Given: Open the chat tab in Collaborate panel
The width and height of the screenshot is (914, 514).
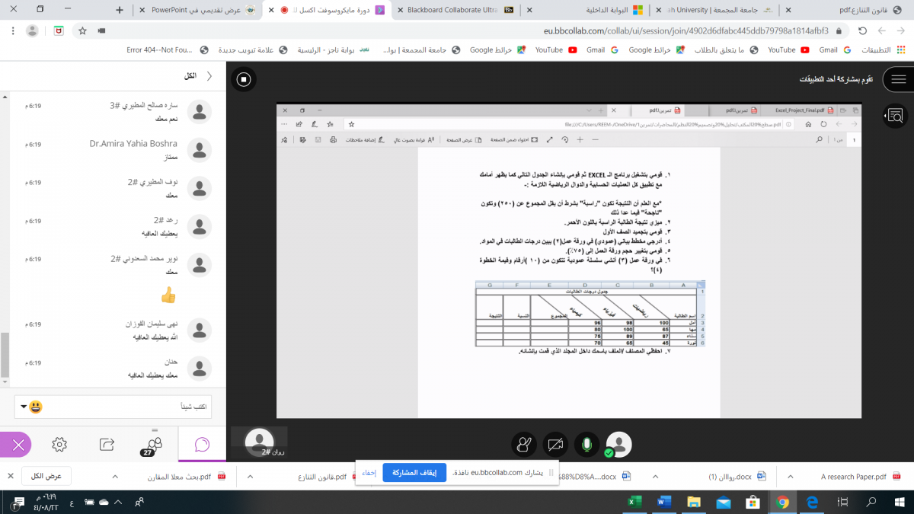Looking at the screenshot, I should click(x=202, y=444).
